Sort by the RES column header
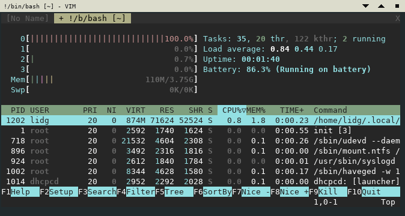This screenshot has width=405, height=216. point(167,110)
